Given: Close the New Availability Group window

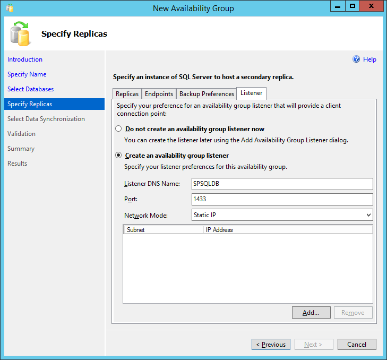Looking at the screenshot, I should 371,6.
